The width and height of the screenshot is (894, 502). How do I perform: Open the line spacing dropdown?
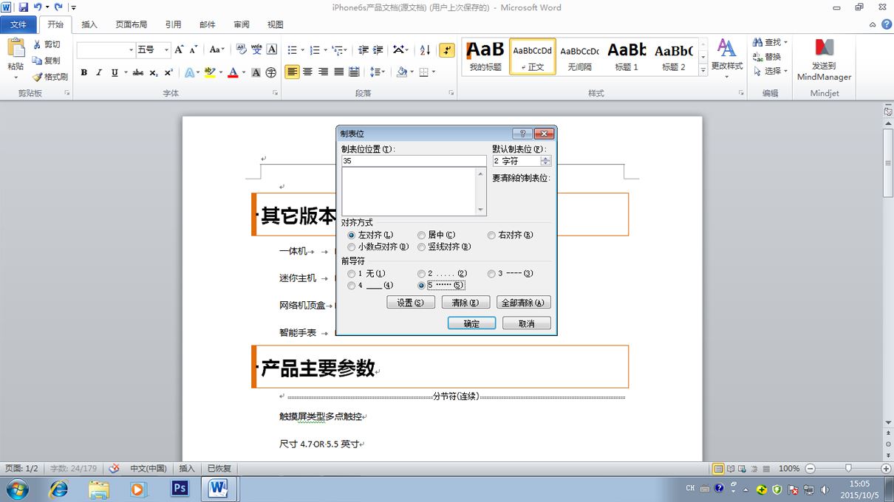click(x=378, y=72)
